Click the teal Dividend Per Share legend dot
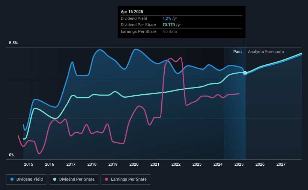308x190 pixels. pos(55,179)
